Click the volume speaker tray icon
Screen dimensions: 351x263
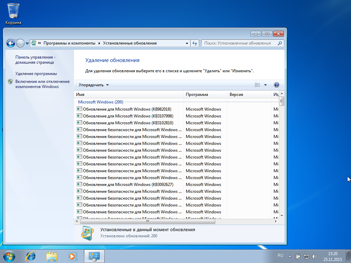click(x=315, y=256)
